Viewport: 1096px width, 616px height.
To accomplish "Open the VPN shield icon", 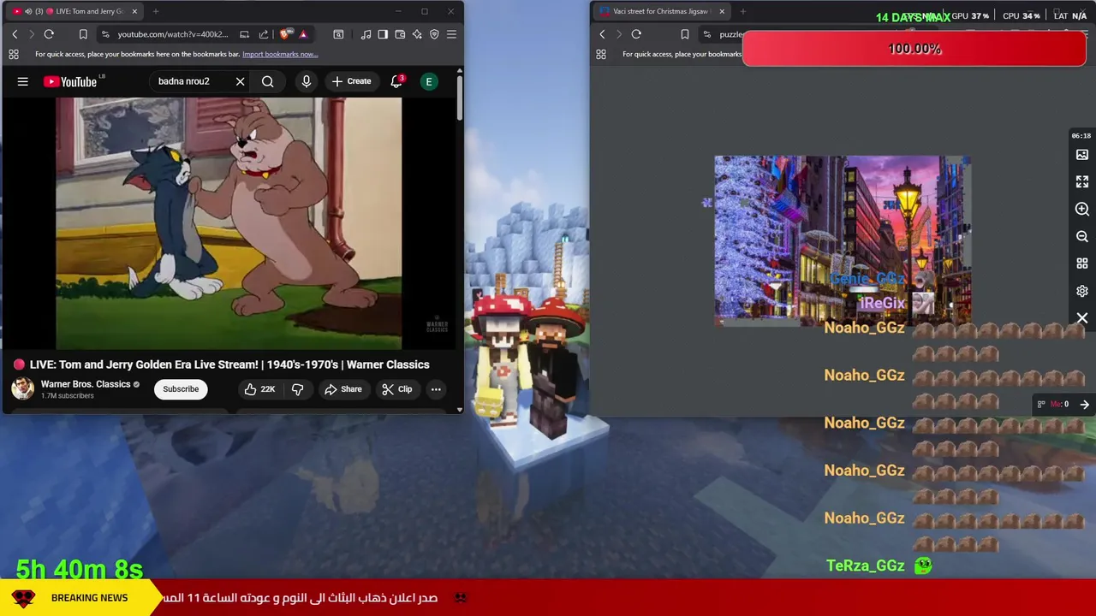I will pos(434,34).
